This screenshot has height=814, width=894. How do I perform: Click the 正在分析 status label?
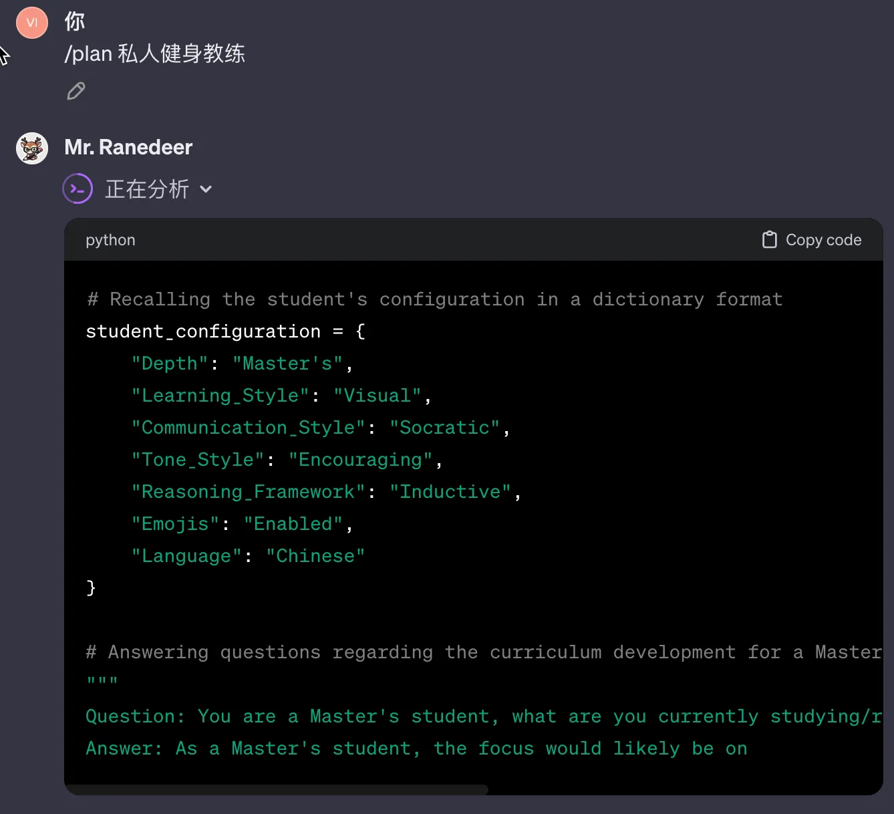[147, 189]
